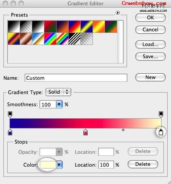The width and height of the screenshot is (171, 184).
Task: Select the transparent rainbow gradient preset
Action: click(63, 39)
